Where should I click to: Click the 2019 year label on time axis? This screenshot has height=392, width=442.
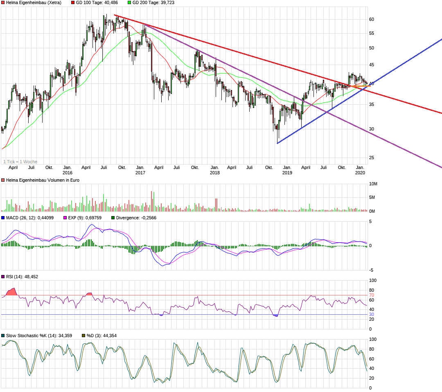287,173
